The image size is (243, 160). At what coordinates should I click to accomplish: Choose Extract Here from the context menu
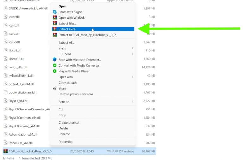[67, 29]
